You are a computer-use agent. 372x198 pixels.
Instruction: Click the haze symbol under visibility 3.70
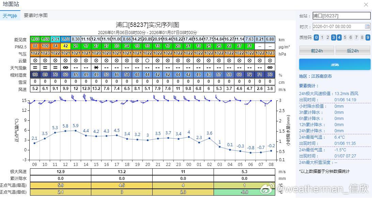point(65,68)
